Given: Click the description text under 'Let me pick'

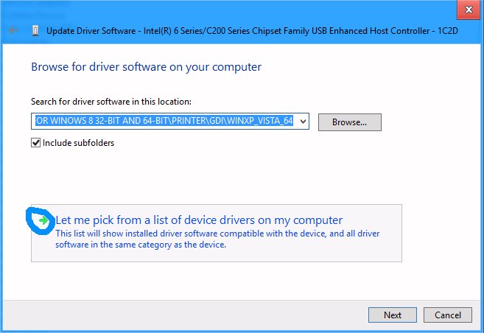Looking at the screenshot, I should [217, 239].
